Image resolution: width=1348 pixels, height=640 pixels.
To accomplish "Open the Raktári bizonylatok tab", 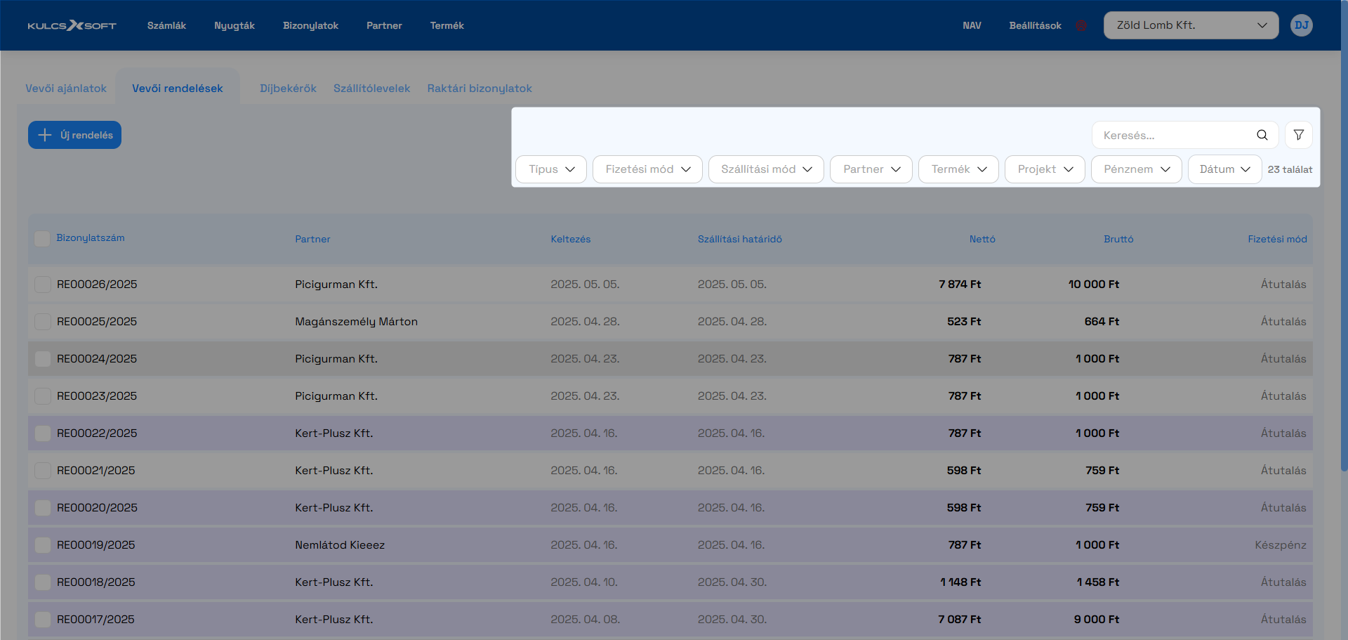I will pos(480,89).
